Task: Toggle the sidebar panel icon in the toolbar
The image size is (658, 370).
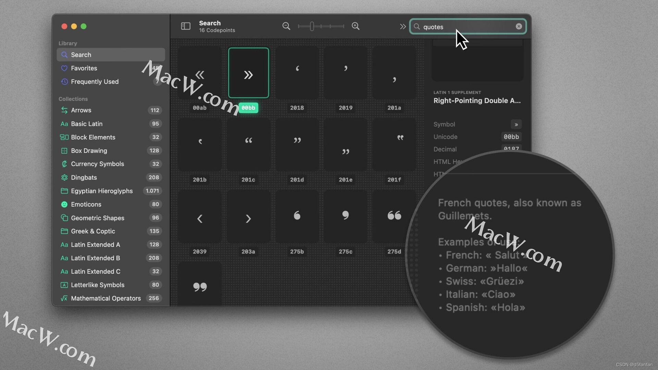Action: [x=185, y=26]
